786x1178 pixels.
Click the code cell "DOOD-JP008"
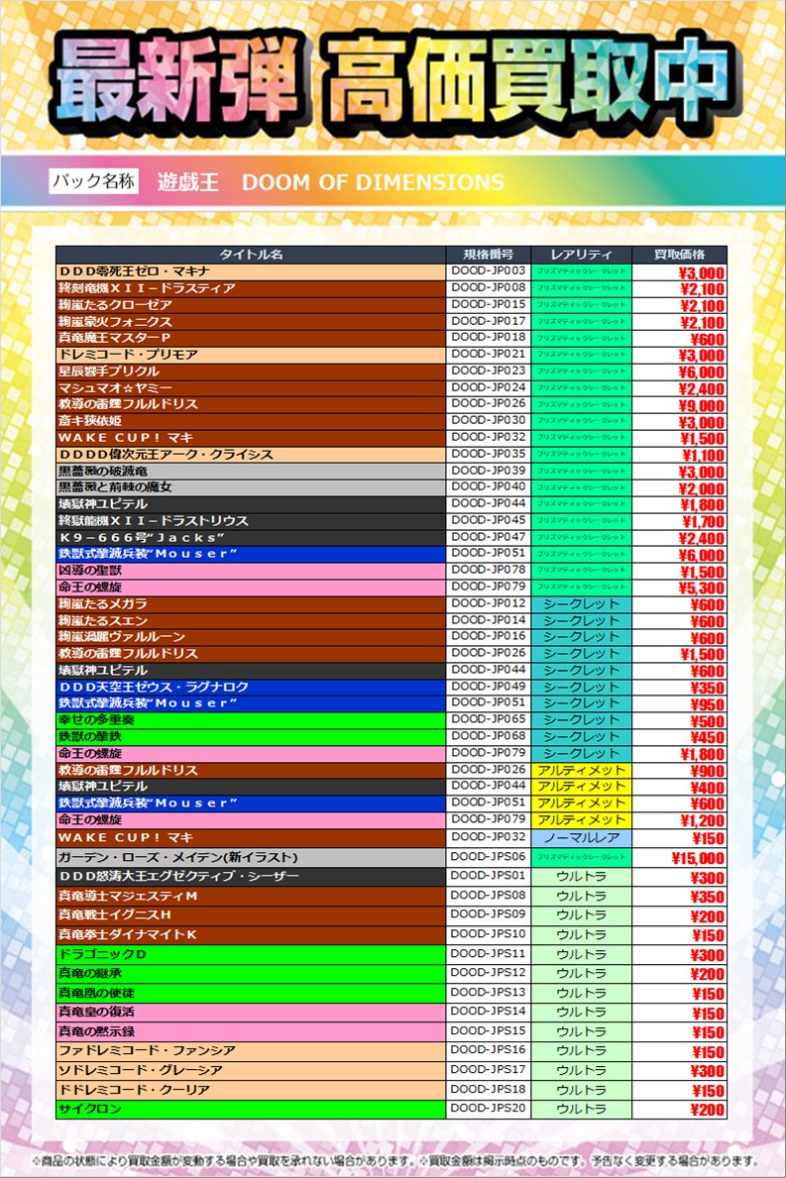[489, 287]
